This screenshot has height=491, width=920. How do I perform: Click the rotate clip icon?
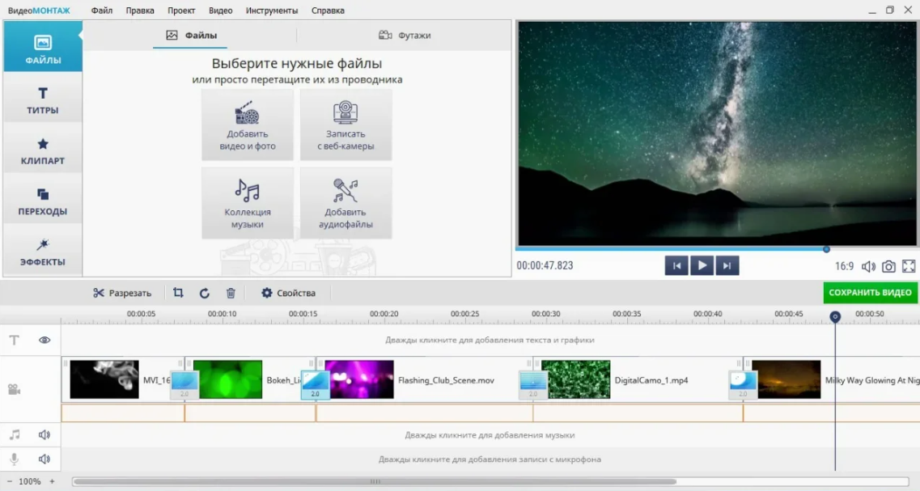(x=204, y=293)
